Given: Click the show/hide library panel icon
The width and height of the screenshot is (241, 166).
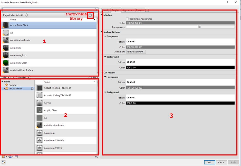Looking at the screenshot, I should (x=90, y=15).
